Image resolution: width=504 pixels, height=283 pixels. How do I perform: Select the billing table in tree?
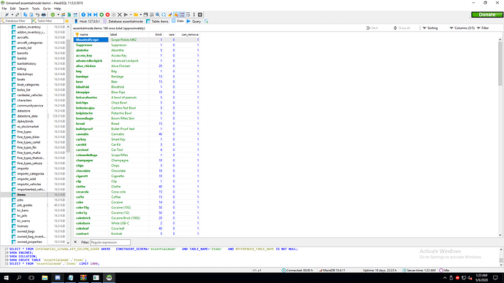[x=21, y=69]
